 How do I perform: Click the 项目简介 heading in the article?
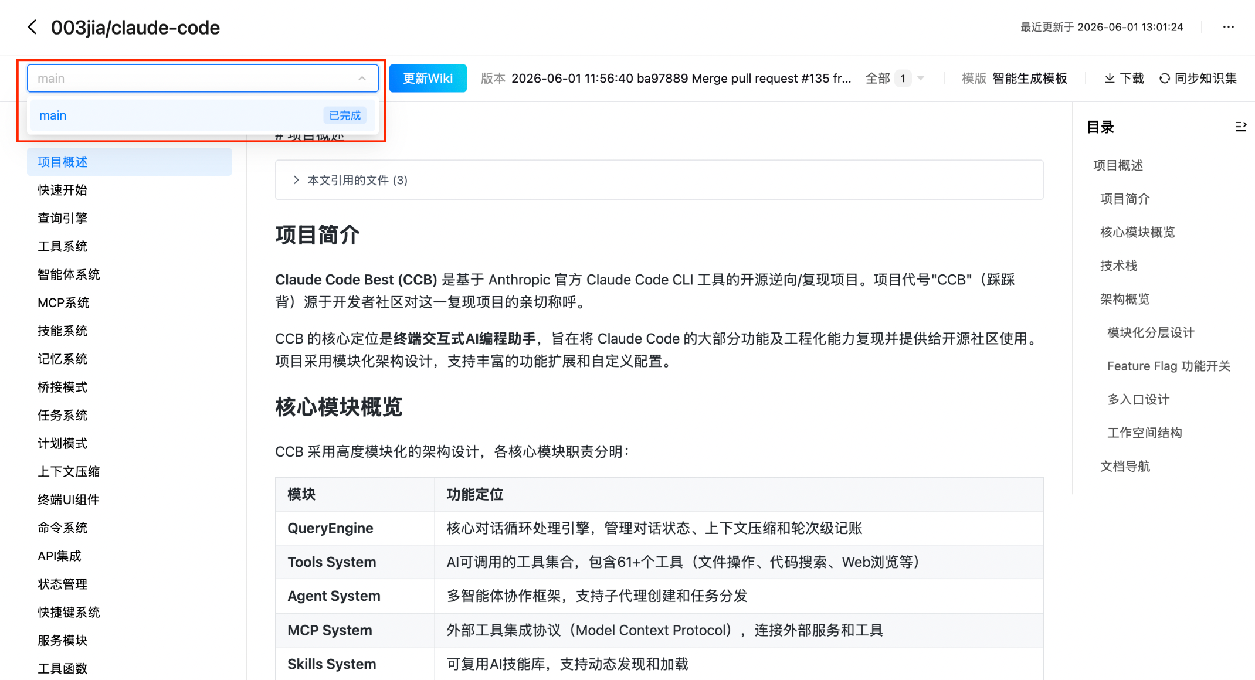(317, 235)
